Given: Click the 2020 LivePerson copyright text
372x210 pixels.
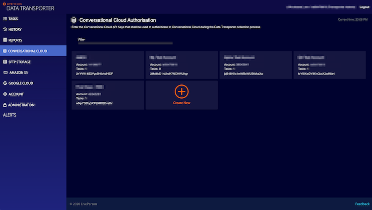Looking at the screenshot, I should coord(83,204).
